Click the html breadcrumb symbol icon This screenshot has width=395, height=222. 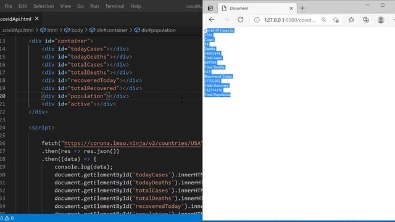(x=43, y=30)
